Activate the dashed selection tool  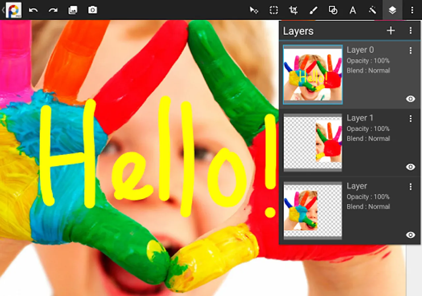273,10
